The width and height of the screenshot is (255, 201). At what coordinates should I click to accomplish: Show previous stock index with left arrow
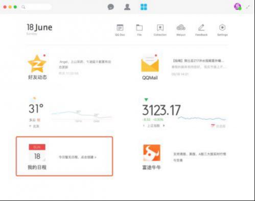[144, 125]
